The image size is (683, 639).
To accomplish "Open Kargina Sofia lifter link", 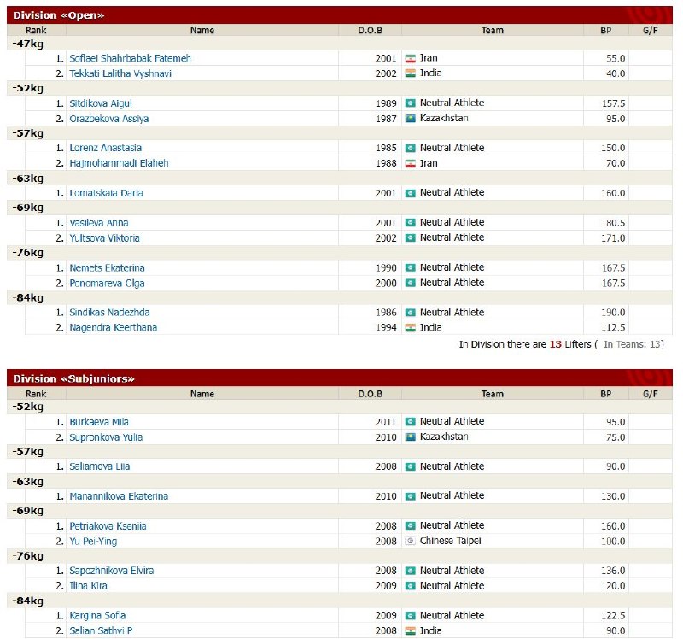I will coord(97,616).
